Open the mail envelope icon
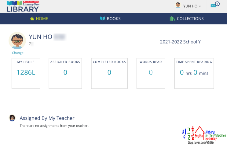 [213, 5]
